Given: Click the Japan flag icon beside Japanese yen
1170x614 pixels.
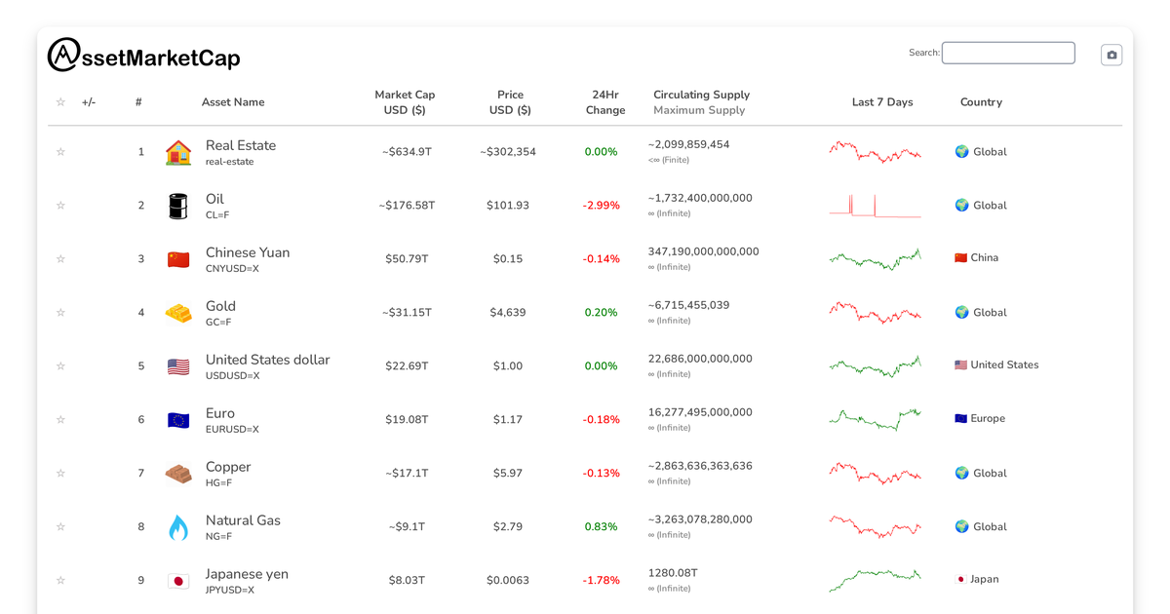Looking at the screenshot, I should click(x=178, y=581).
